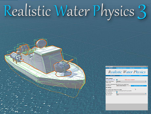Select the radar dome atop the boat
This screenshot has width=151, height=114.
[41, 43]
